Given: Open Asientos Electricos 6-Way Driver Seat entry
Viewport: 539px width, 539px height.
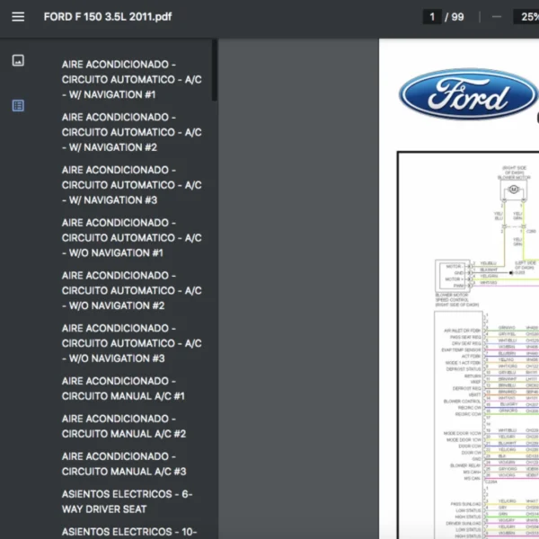Looking at the screenshot, I should click(x=127, y=501).
